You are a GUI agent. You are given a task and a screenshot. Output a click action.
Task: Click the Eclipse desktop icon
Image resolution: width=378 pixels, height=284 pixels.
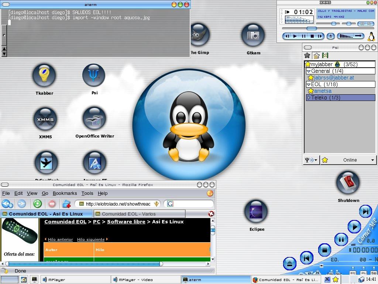257,212
